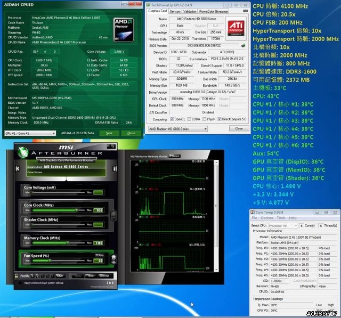Click the Apply button in Afterburner
This screenshot has width=341, height=318.
click(x=78, y=276)
